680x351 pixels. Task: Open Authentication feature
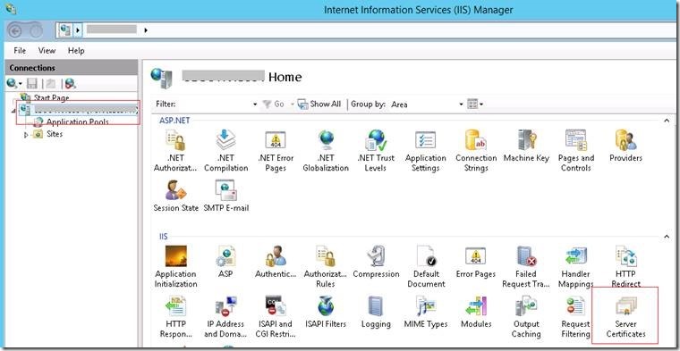[276, 262]
